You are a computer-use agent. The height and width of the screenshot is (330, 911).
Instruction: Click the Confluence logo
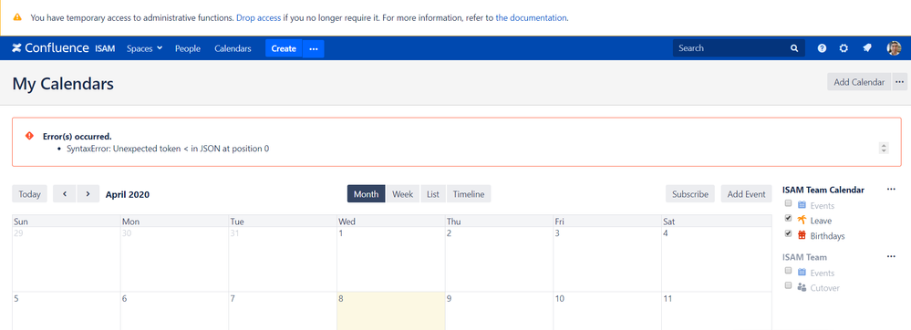point(50,48)
